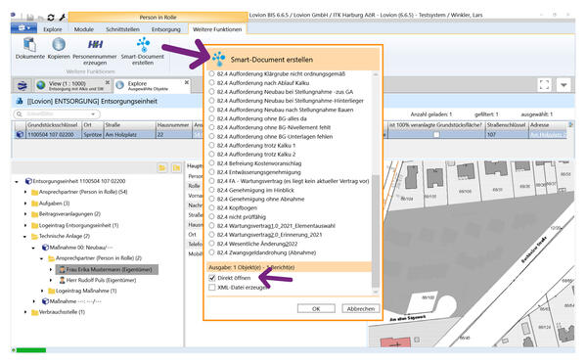Click the refresh arrows icon in title bar
Screen dimensions: 587x364
coord(51,18)
